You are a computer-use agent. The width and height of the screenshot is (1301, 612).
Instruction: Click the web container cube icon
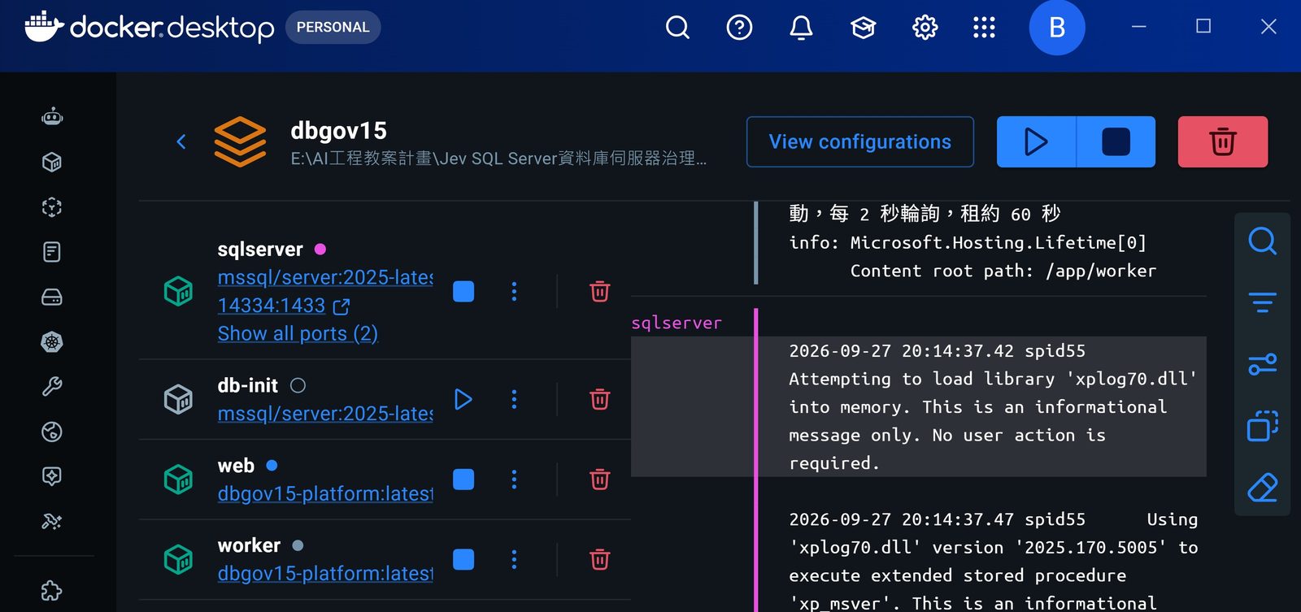point(179,480)
